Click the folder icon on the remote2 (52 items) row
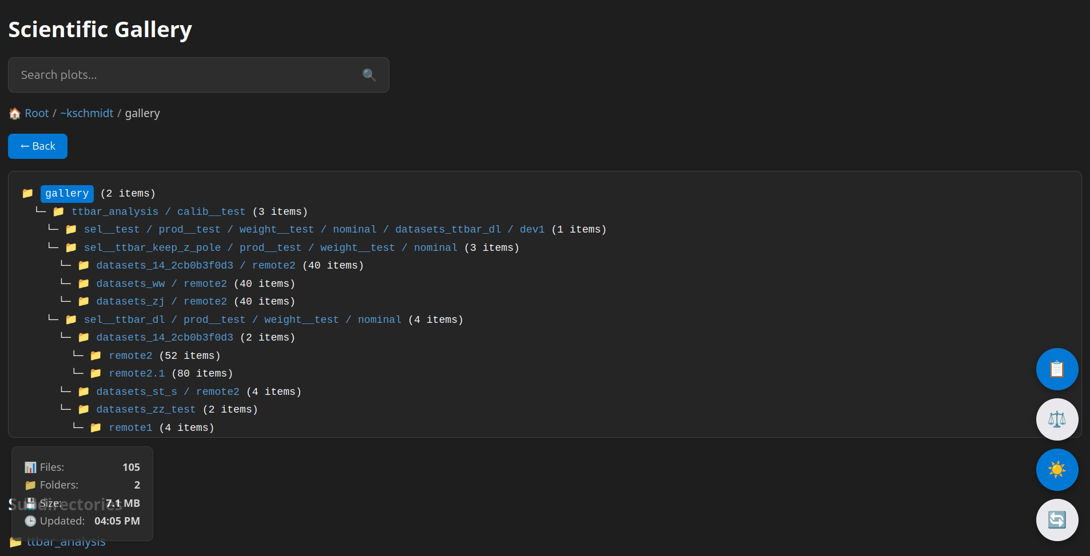Screen dimensions: 1090x556 tap(96, 355)
